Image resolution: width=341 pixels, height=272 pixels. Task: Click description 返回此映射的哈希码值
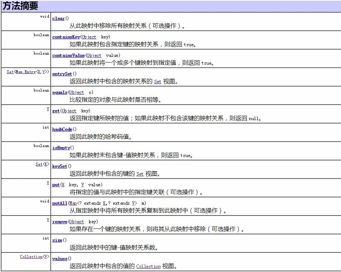click(x=101, y=137)
